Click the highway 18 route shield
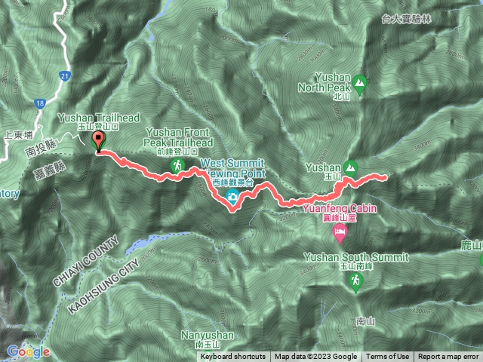Screen dimensions: 483x362 tap(40, 103)
